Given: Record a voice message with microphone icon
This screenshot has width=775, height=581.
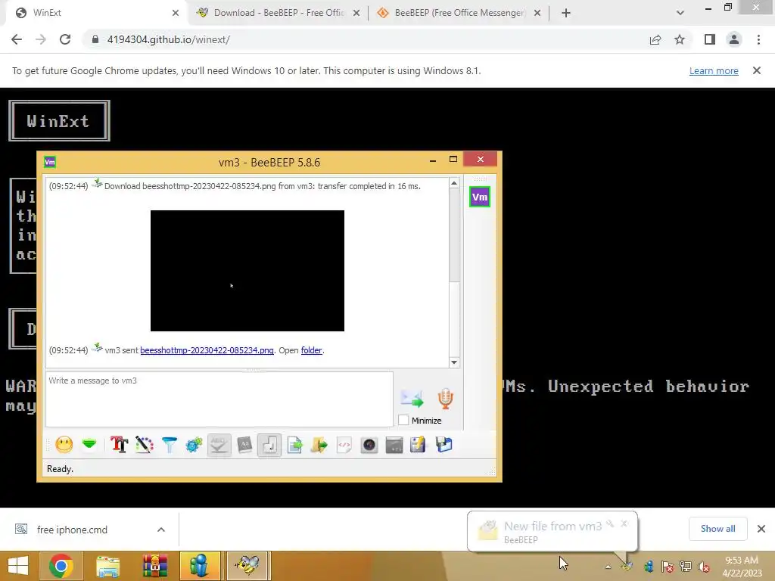Looking at the screenshot, I should point(445,398).
